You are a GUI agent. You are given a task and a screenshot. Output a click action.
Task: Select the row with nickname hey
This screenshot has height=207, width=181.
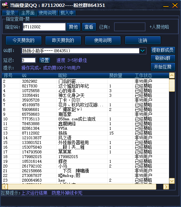click(x=85, y=180)
